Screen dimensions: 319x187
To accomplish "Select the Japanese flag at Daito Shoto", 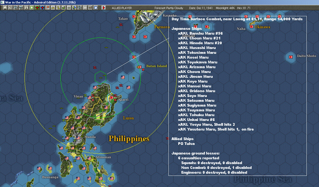I will [x=291, y=57].
